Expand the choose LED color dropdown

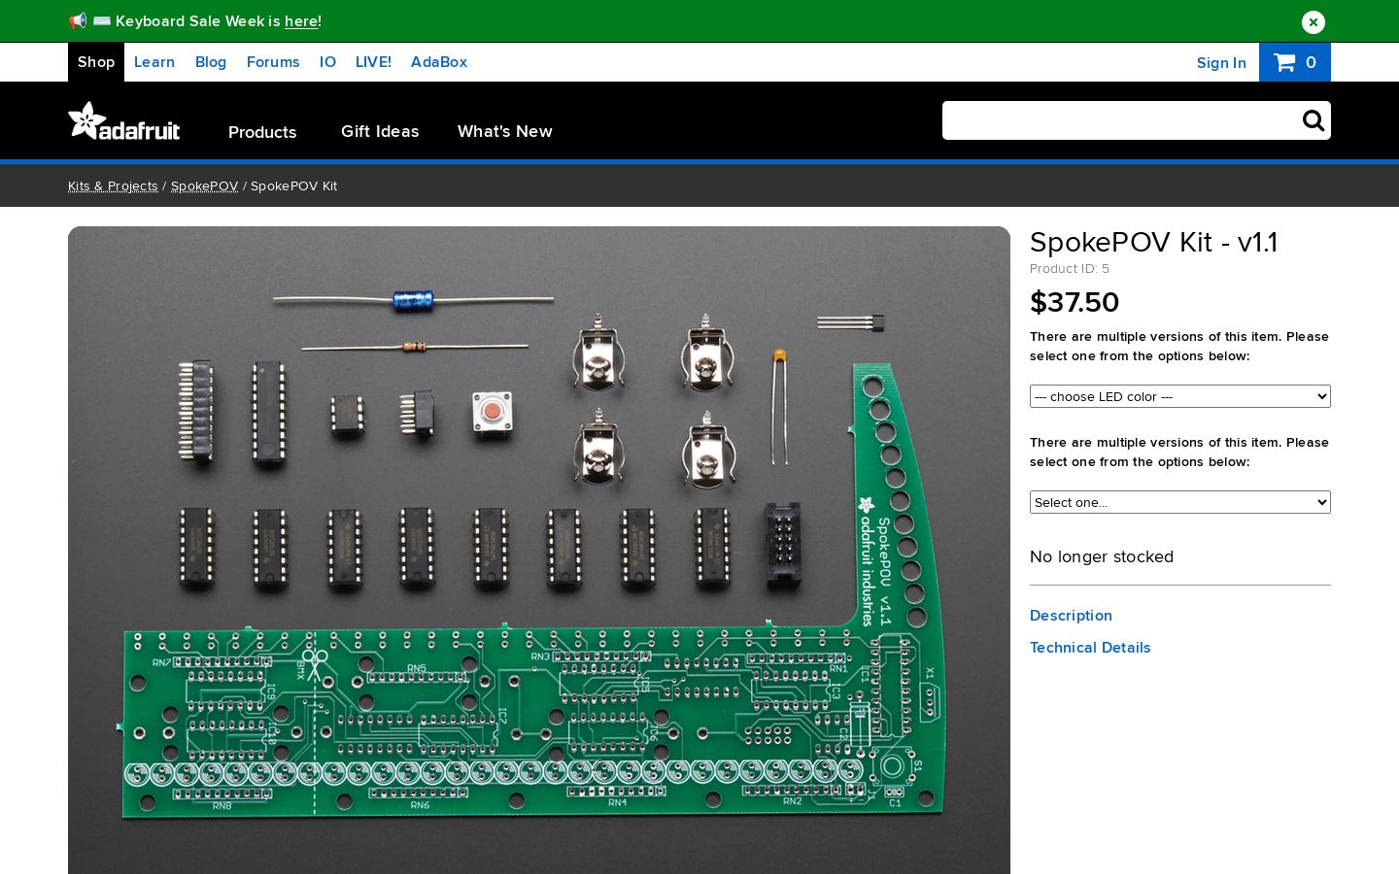[x=1180, y=396]
